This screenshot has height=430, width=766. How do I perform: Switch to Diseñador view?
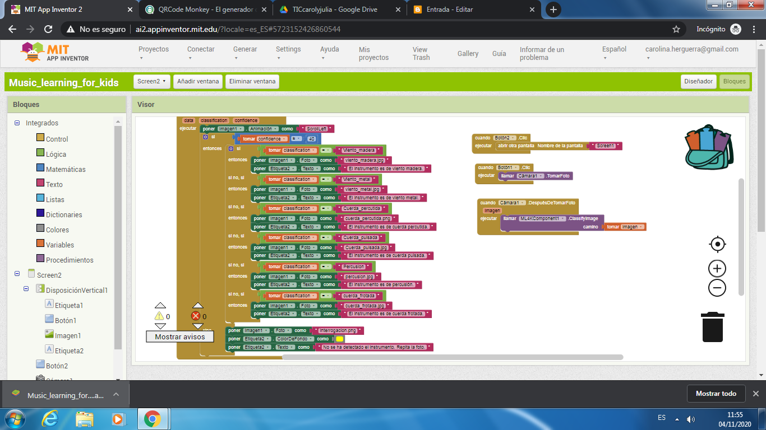pos(698,82)
